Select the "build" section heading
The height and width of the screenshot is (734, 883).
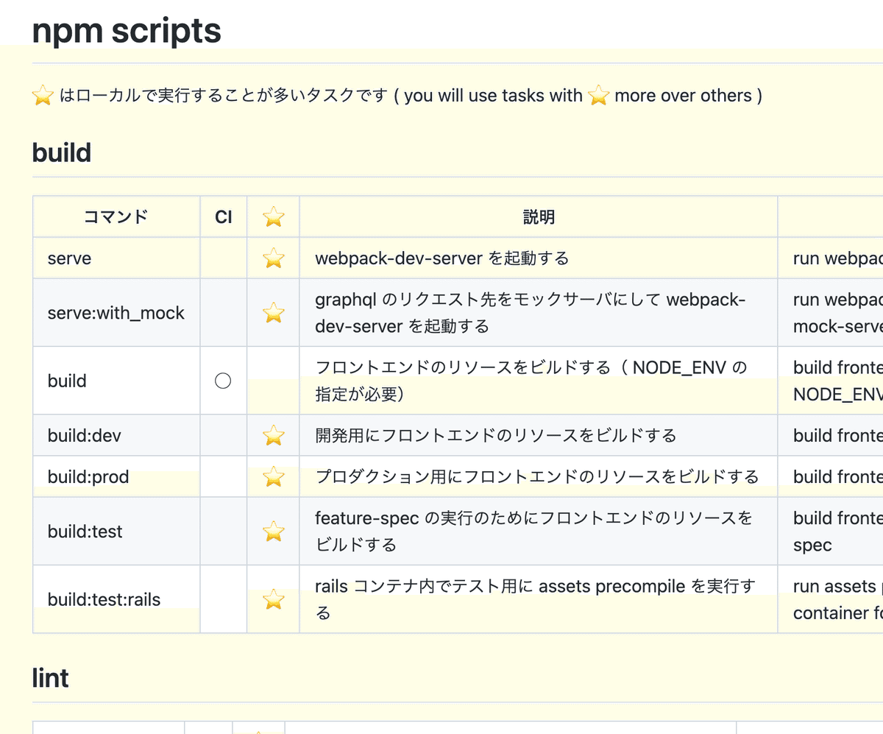click(62, 152)
